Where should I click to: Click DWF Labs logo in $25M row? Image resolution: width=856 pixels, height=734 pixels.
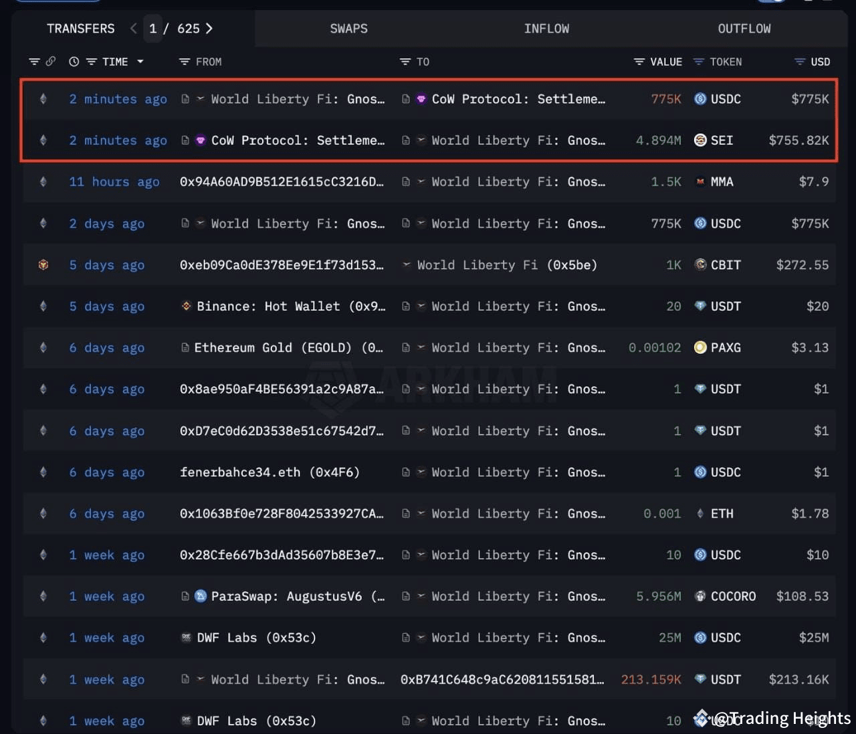[186, 638]
